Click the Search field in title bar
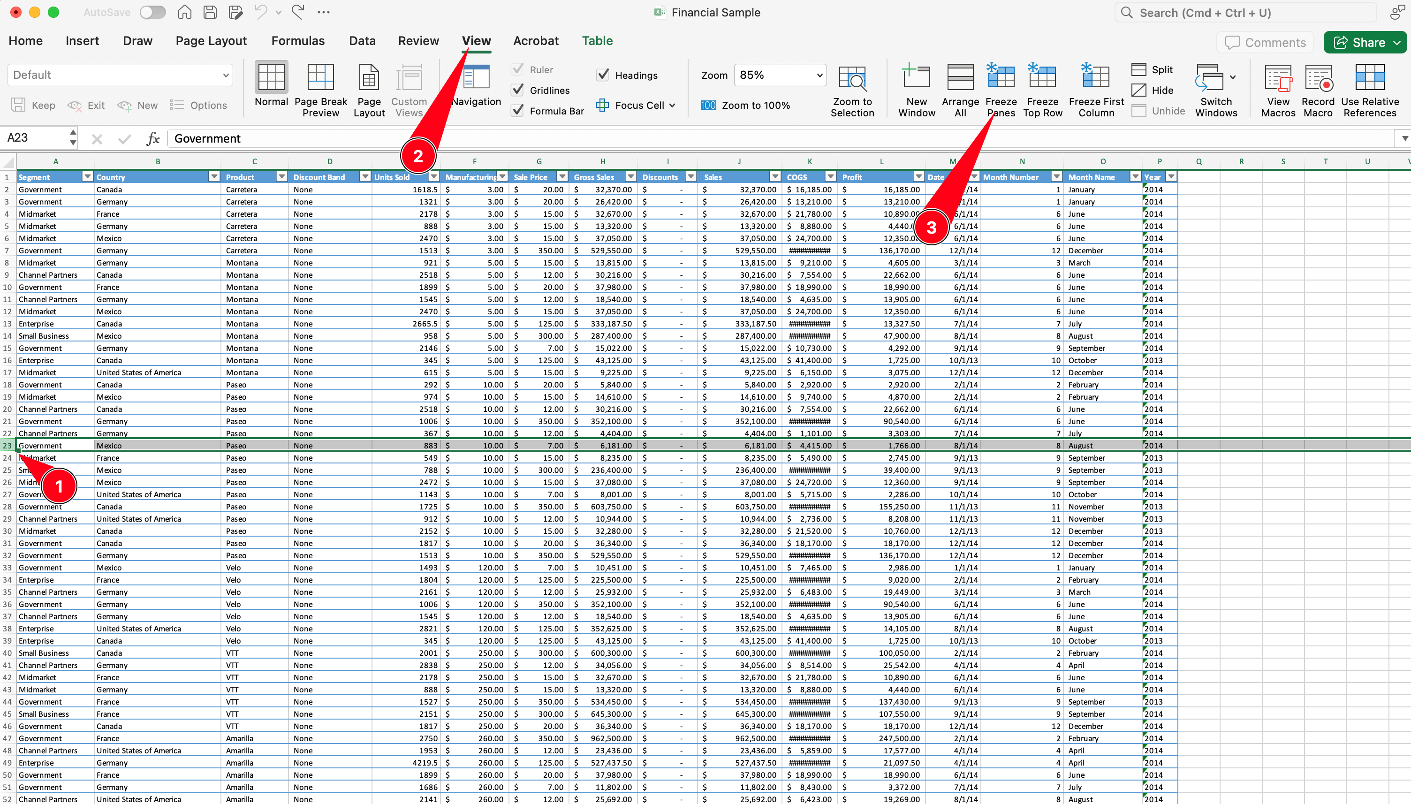The image size is (1411, 804). (1245, 12)
